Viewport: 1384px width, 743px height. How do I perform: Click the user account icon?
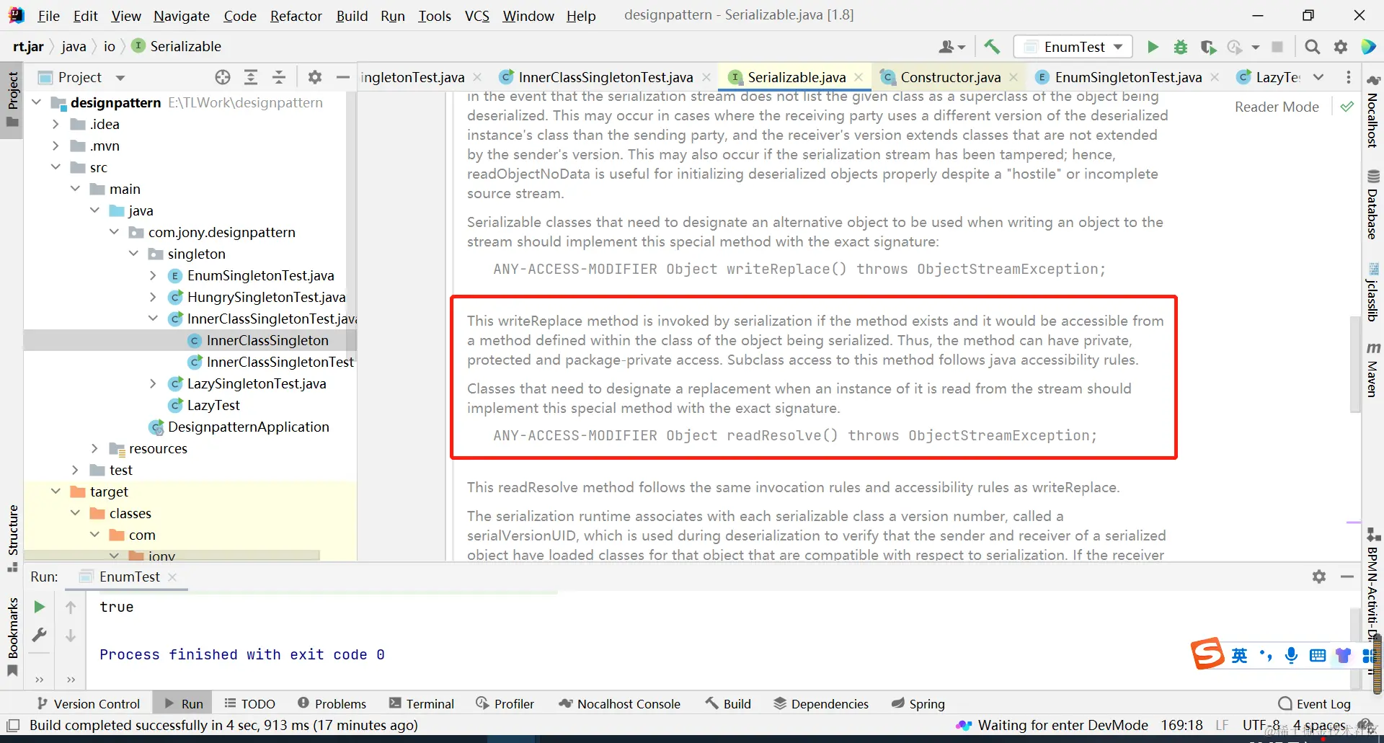[951, 47]
